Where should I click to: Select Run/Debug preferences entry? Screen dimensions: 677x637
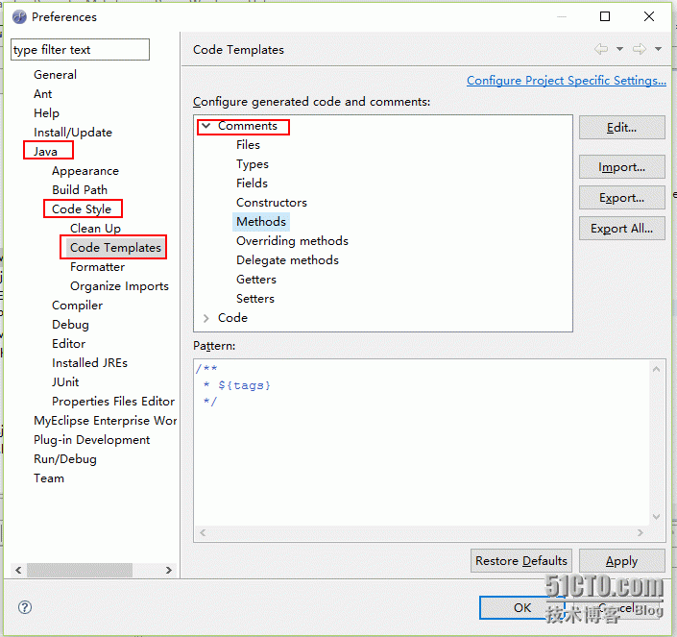click(65, 459)
